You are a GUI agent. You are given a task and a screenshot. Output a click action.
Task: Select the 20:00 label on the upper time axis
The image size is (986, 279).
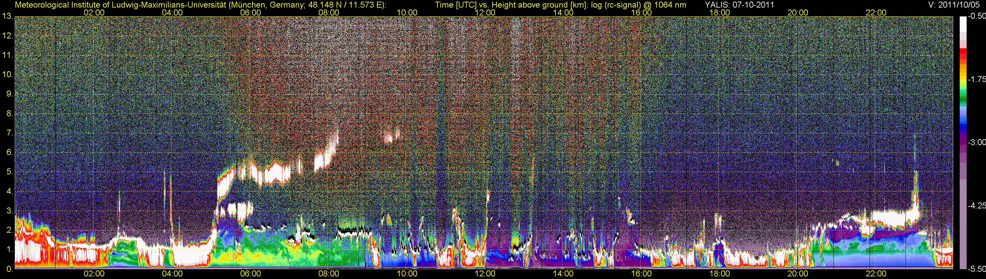[x=798, y=12]
